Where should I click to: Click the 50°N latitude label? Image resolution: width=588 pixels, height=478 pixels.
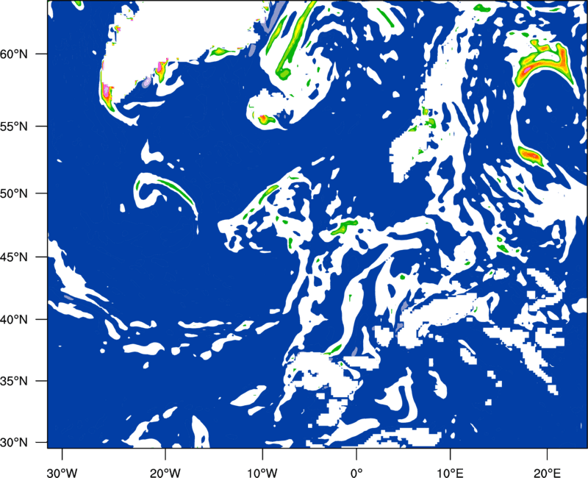click(14, 193)
